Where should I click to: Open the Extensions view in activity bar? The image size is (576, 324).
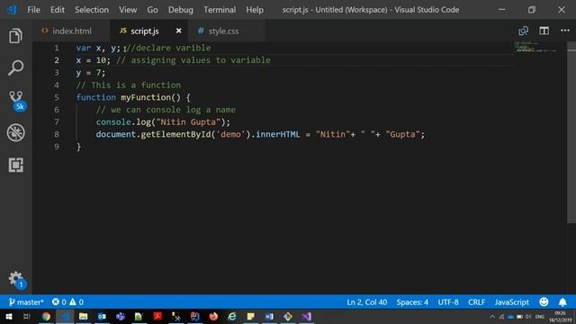(x=16, y=165)
